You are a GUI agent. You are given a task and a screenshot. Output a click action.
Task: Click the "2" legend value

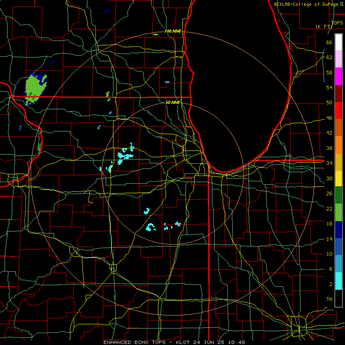(330, 284)
